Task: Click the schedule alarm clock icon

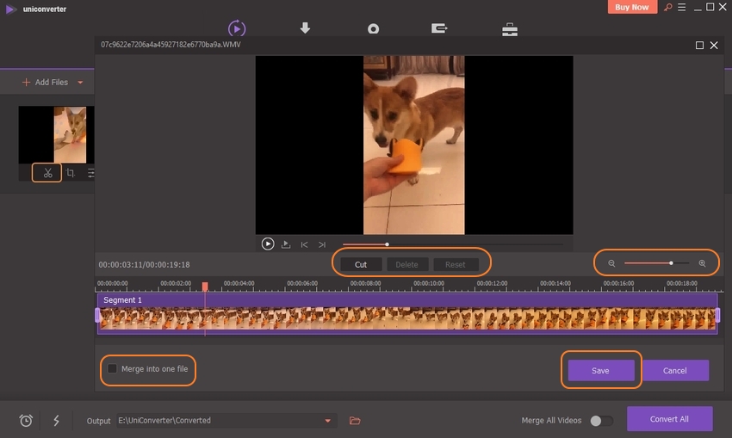Action: [27, 421]
